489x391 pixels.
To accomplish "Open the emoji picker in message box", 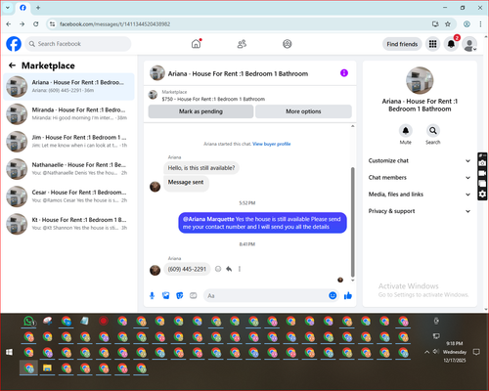I will point(333,295).
